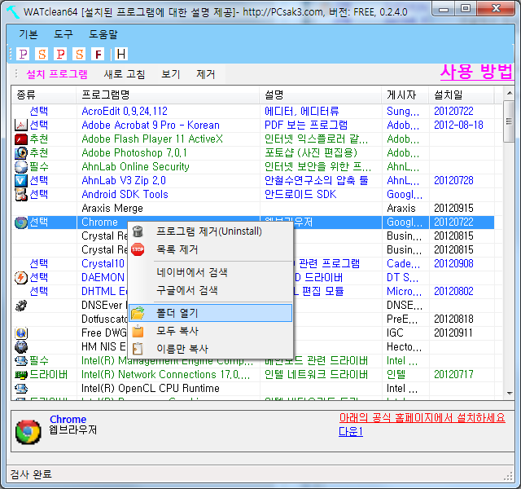Click the 설치 프로그램 toolbar button
Screen dimensions: 521x489
click(x=57, y=74)
